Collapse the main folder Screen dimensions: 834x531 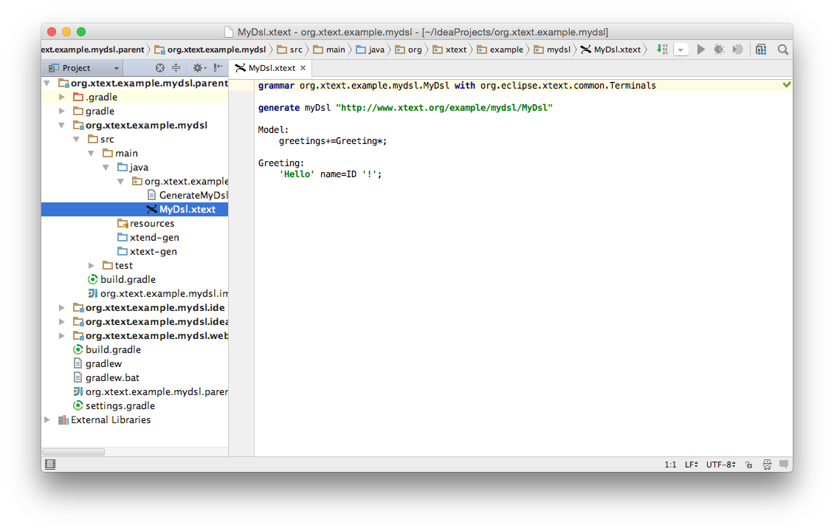coord(92,153)
